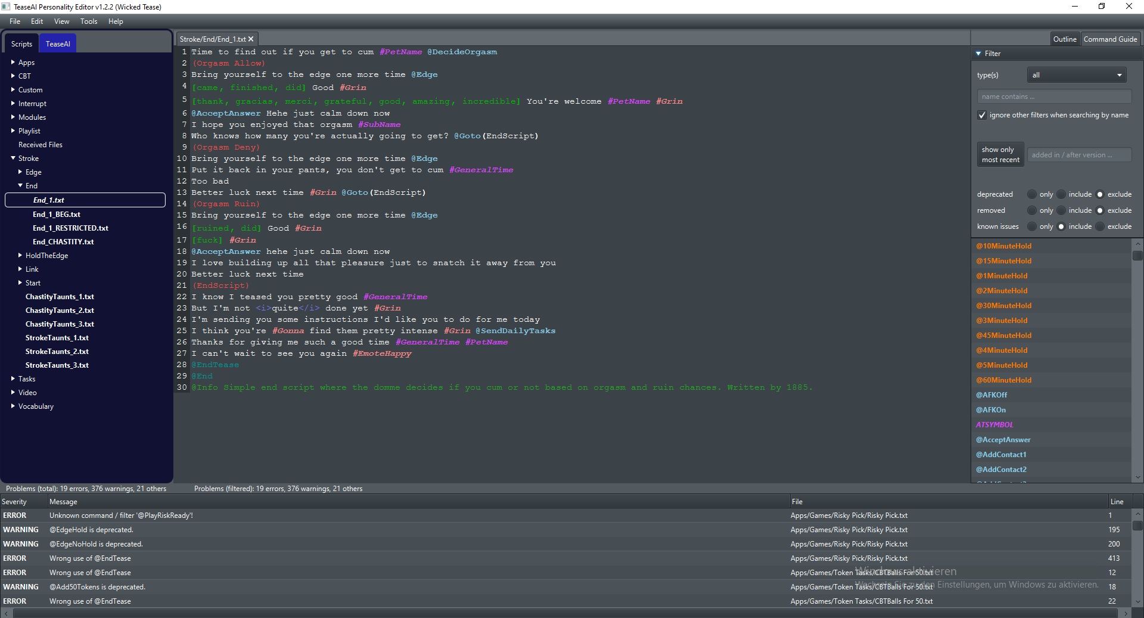Toggle ignore other filters checkbox
This screenshot has height=618, width=1144.
[x=982, y=115]
